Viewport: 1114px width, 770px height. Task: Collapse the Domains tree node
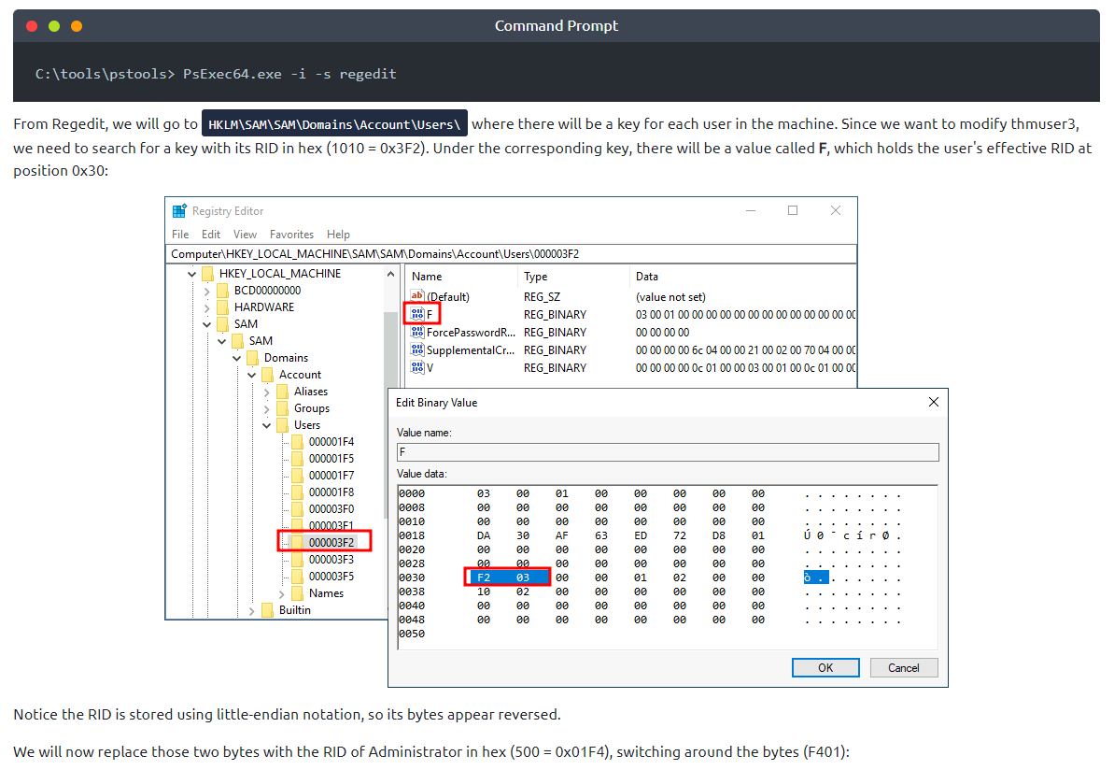[x=237, y=358]
